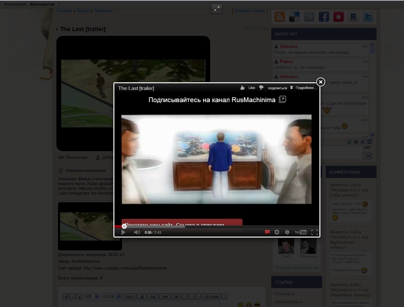Send the chat message with OK
Screen dimensions: 404x307
click(x=367, y=156)
